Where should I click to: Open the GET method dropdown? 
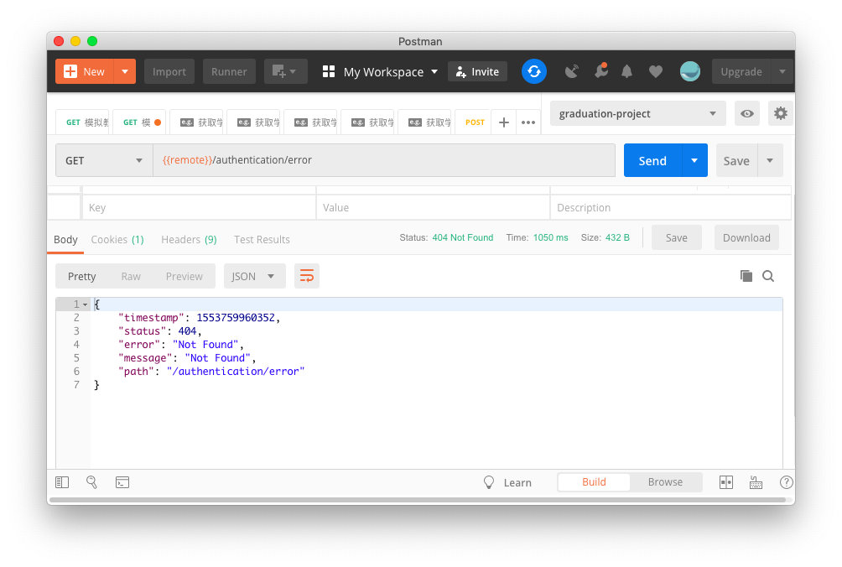(x=104, y=160)
